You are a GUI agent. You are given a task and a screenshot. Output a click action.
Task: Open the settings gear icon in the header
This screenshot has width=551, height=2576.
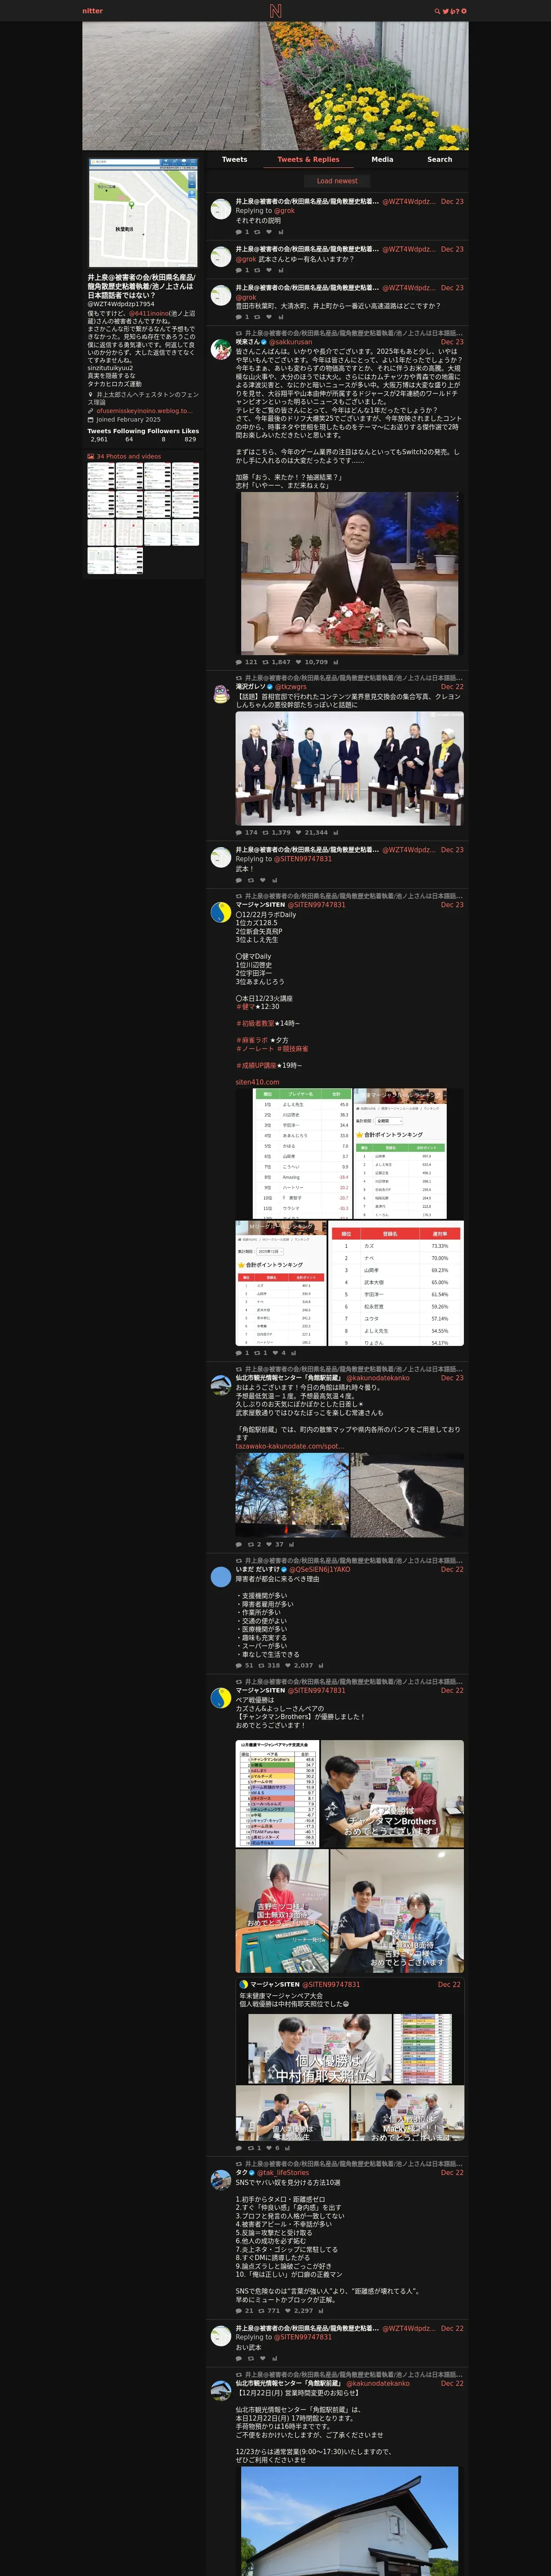coord(464,11)
